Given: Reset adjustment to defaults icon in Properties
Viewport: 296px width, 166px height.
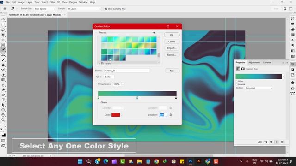Looking at the screenshot, I should click(271, 142).
